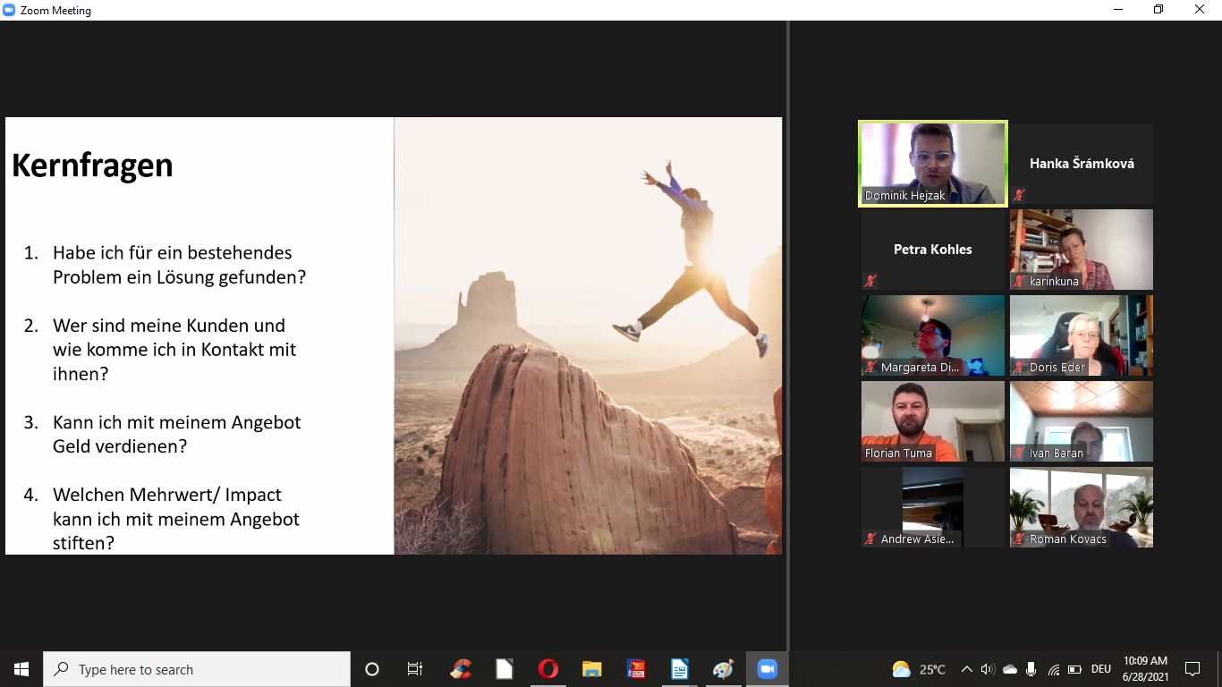Select Ivan Baran's video tile

point(1082,421)
